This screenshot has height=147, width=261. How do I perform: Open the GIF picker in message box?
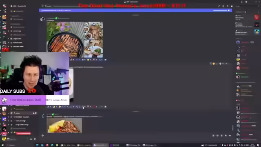[217, 136]
